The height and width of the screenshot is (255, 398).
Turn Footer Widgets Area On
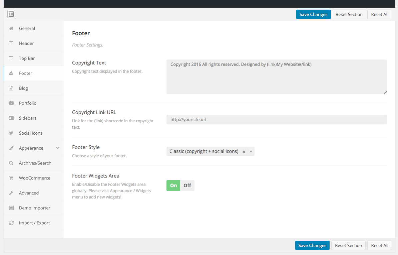pos(173,186)
